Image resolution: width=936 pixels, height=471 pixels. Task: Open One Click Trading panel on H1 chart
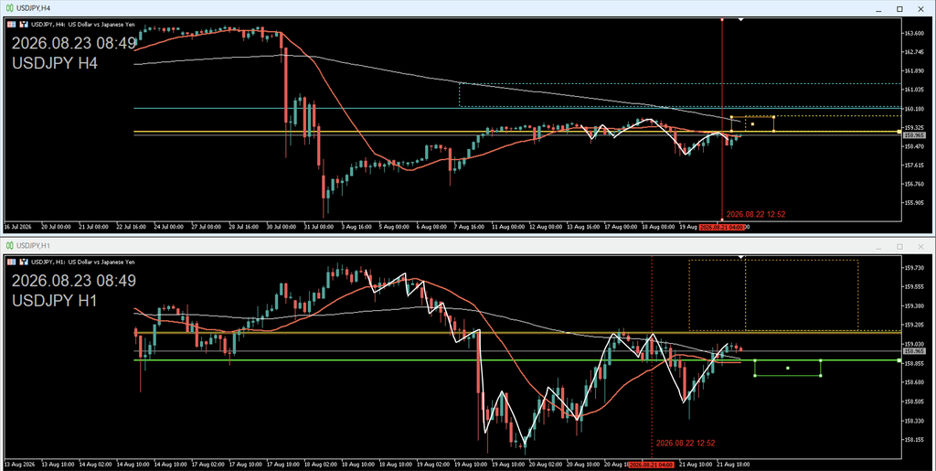click(11, 262)
